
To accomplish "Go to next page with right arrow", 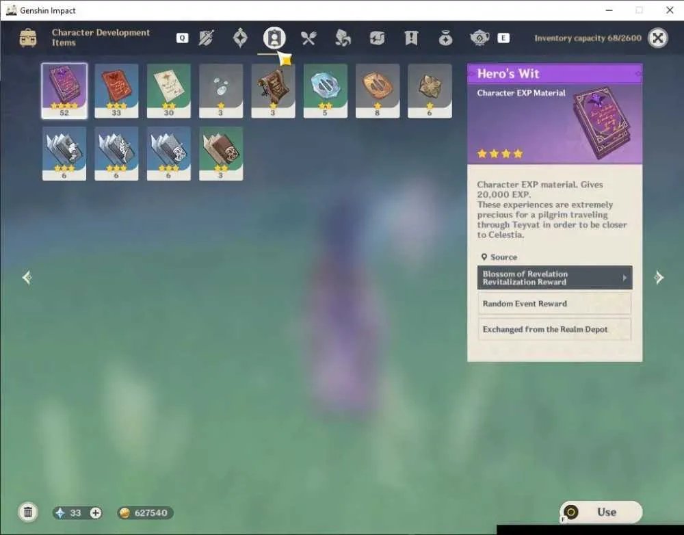I will [x=659, y=278].
